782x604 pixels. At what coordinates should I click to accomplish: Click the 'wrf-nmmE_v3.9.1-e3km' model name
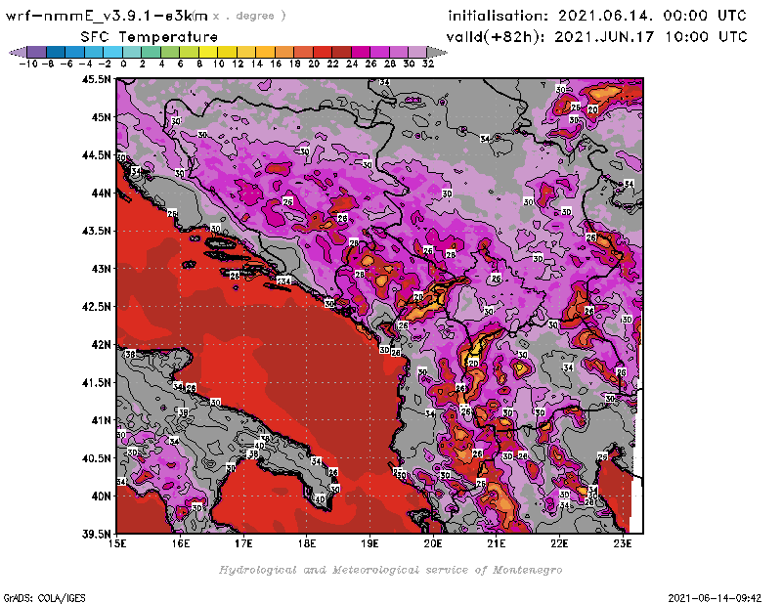tap(107, 16)
